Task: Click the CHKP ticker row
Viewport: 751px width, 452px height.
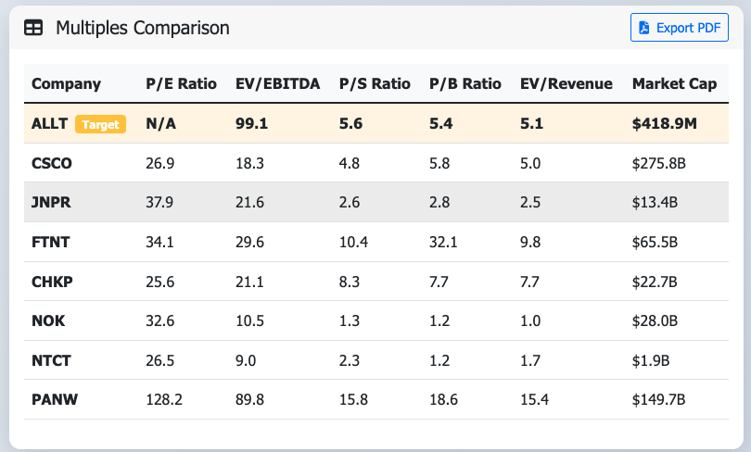Action: (52, 282)
